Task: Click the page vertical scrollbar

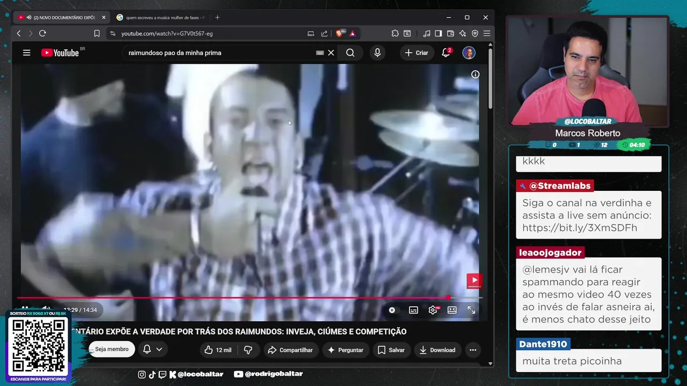Action: point(491,78)
